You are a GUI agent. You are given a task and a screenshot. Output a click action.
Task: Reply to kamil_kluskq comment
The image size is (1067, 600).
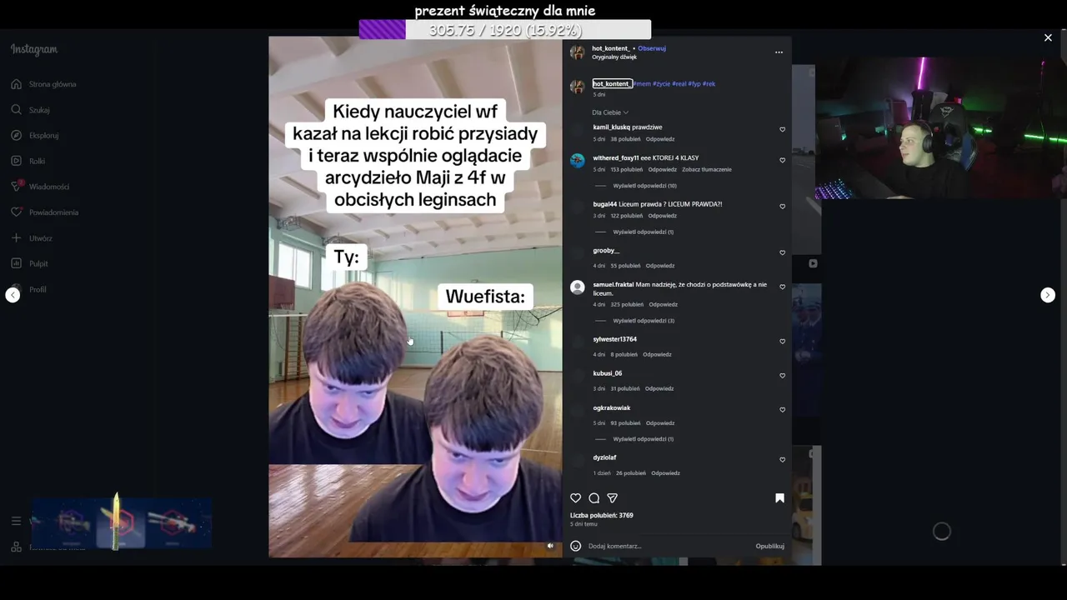(660, 139)
